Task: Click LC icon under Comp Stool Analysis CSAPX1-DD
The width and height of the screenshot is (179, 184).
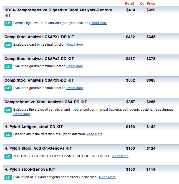Action: [8, 45]
